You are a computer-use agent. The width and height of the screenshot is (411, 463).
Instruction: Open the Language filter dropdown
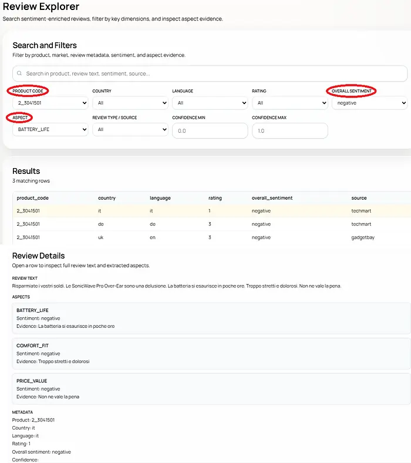click(x=210, y=103)
